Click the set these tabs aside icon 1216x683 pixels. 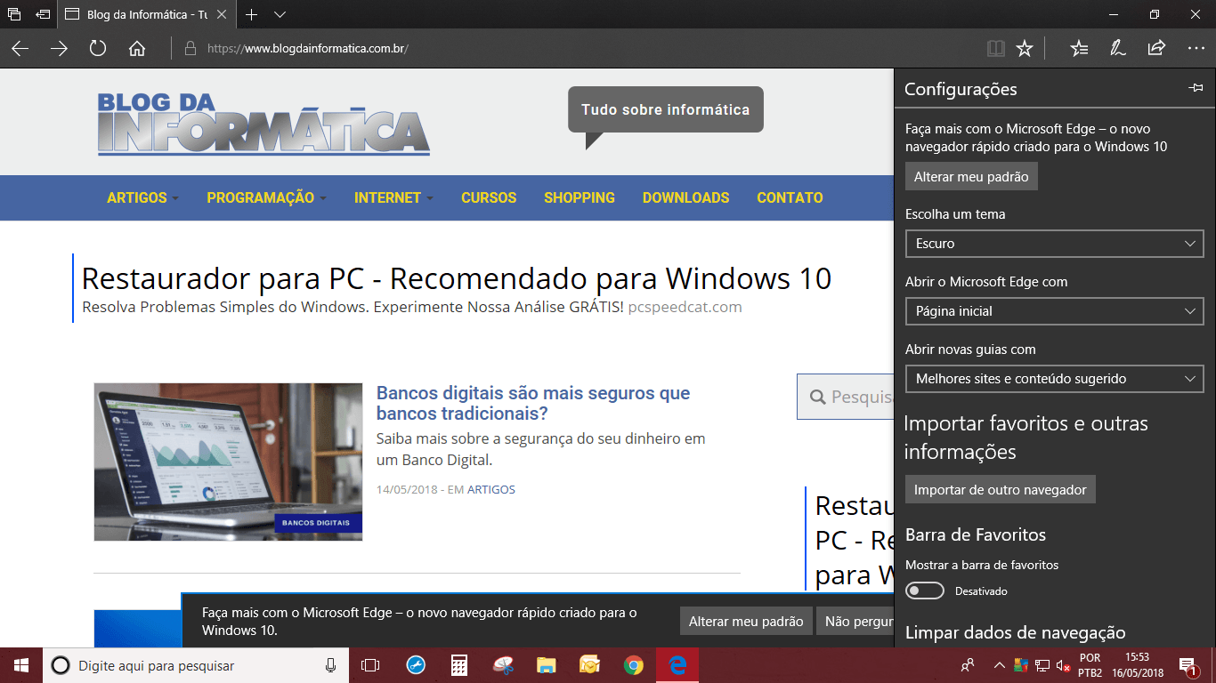click(x=43, y=14)
